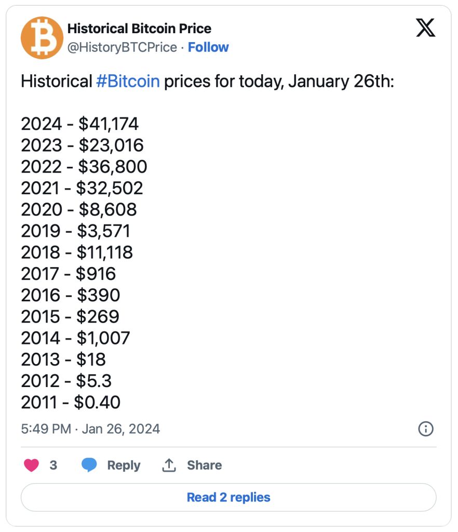Click the share upload arrow icon
Image resolution: width=458 pixels, height=532 pixels.
[169, 465]
